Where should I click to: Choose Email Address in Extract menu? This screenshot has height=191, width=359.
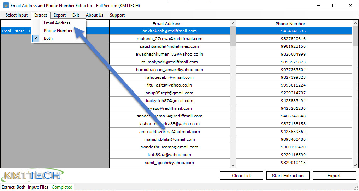(x=59, y=23)
